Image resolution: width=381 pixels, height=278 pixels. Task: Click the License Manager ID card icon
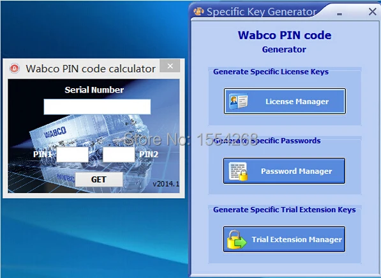click(239, 101)
